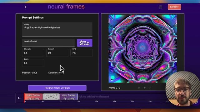Click the neural frames logo
This screenshot has width=200, height=112.
[66, 7]
